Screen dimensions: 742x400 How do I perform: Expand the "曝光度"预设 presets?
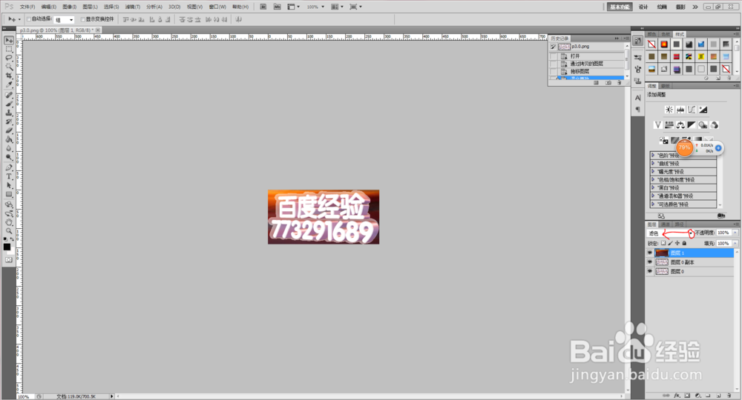pos(653,171)
